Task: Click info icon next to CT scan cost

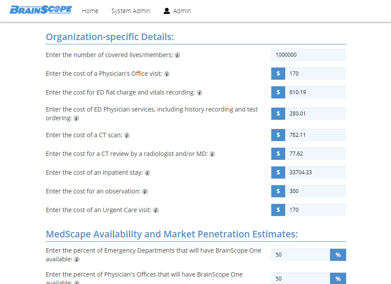Action: tap(127, 135)
